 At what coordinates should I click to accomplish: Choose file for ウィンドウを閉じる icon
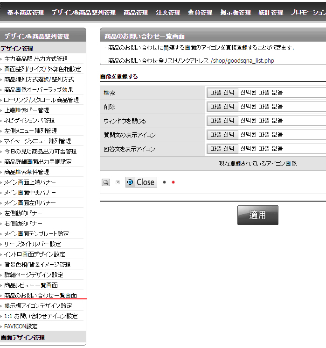pos(222,121)
